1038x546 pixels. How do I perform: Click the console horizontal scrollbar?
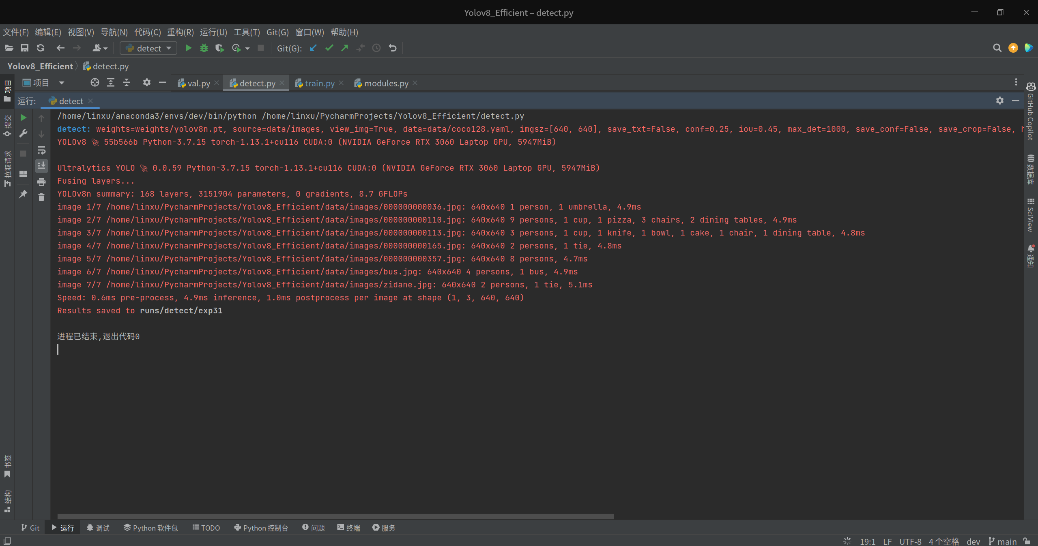[335, 516]
